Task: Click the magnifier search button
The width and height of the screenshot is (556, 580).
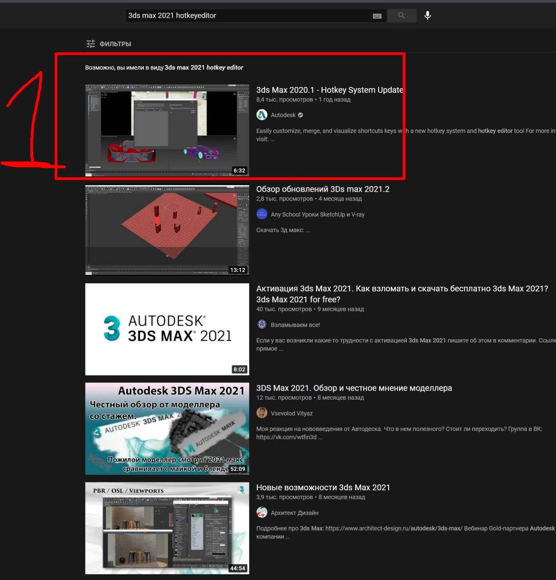Action: [402, 15]
